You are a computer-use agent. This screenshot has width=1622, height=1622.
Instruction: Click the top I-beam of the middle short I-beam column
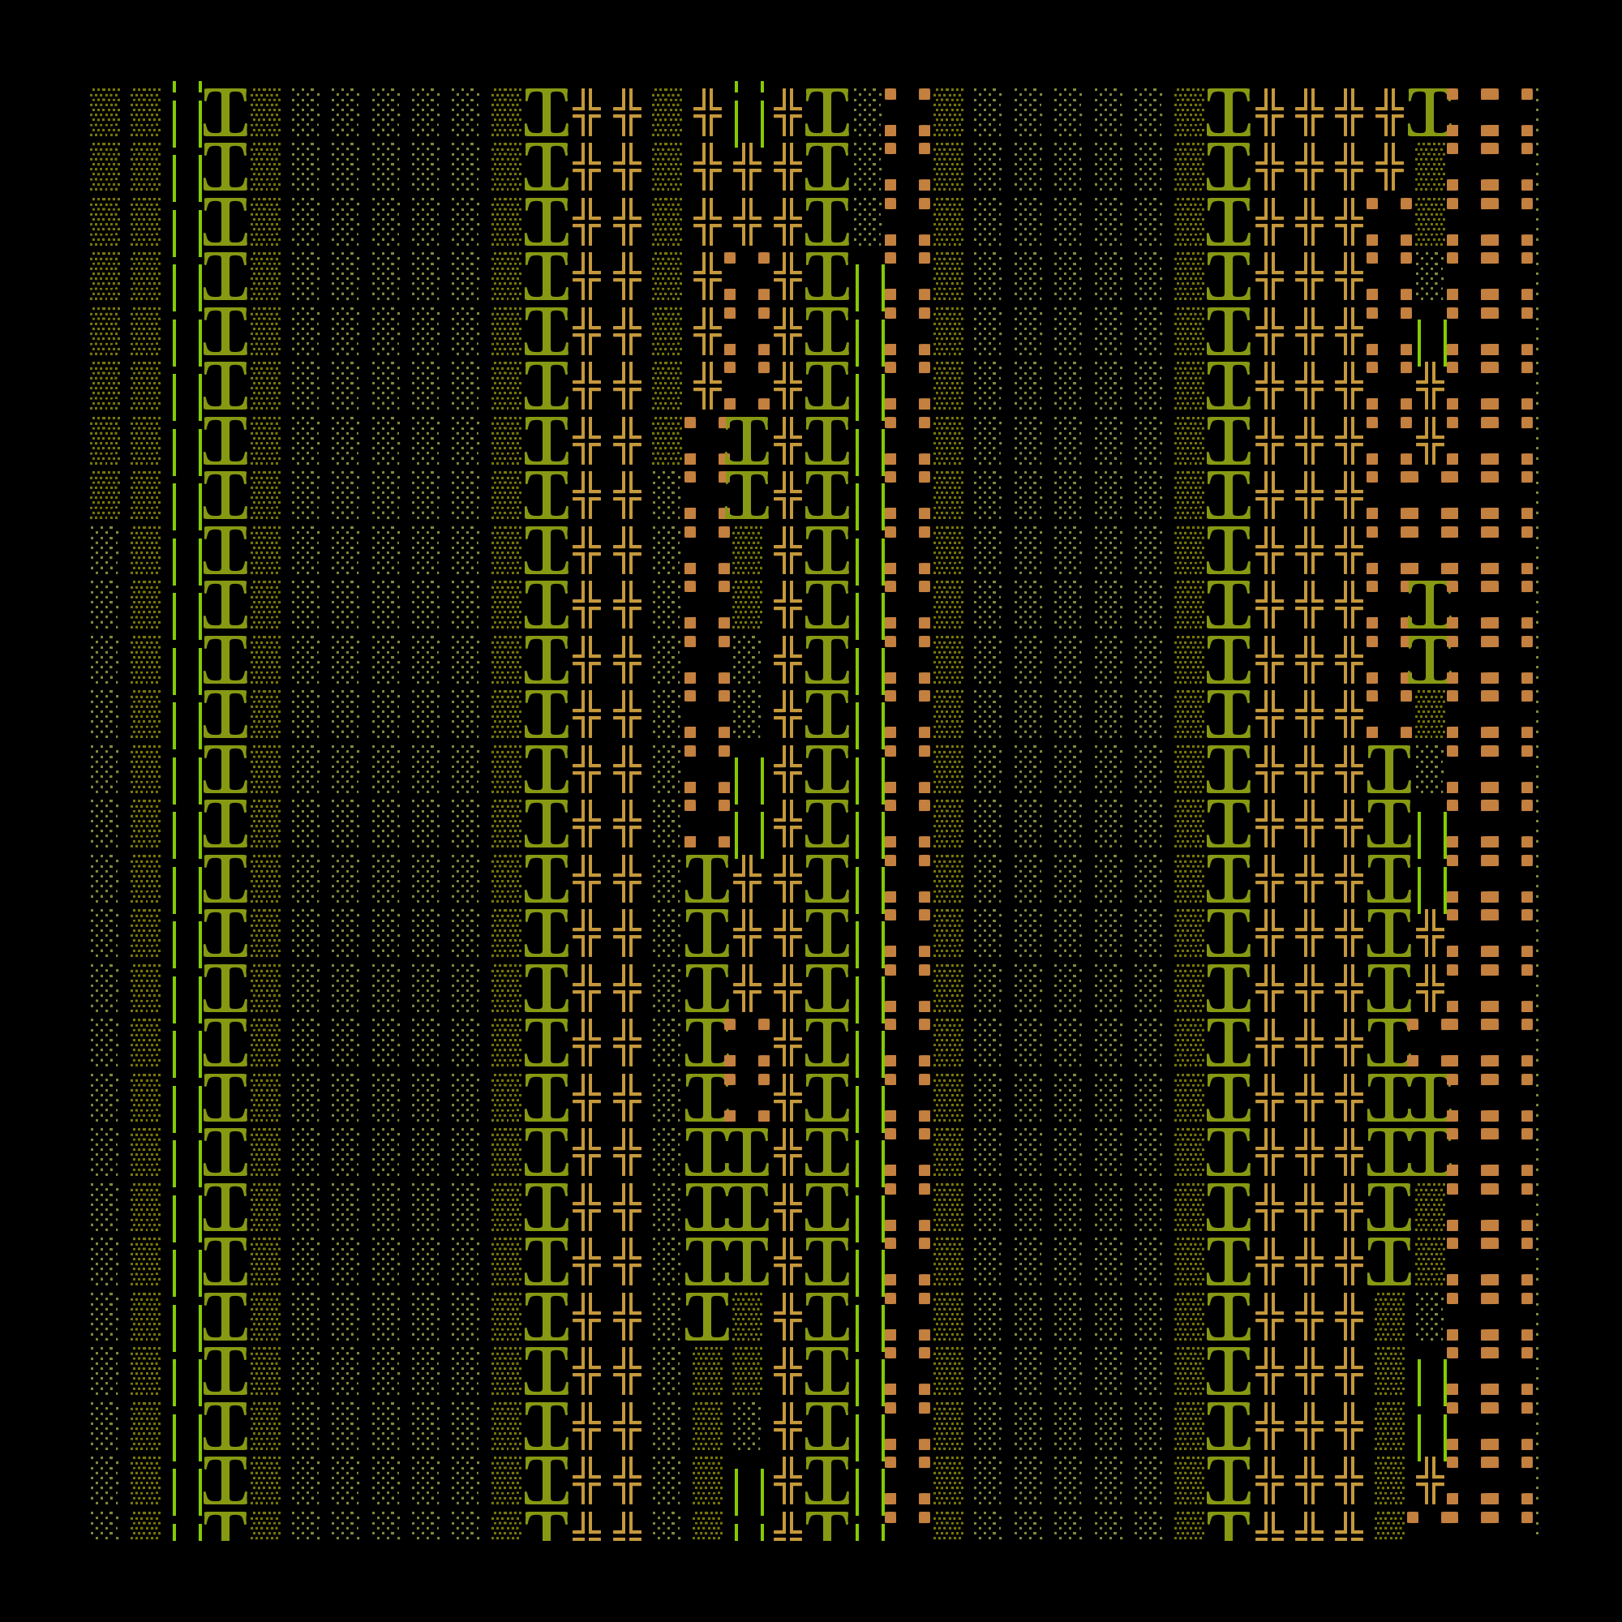(706, 879)
